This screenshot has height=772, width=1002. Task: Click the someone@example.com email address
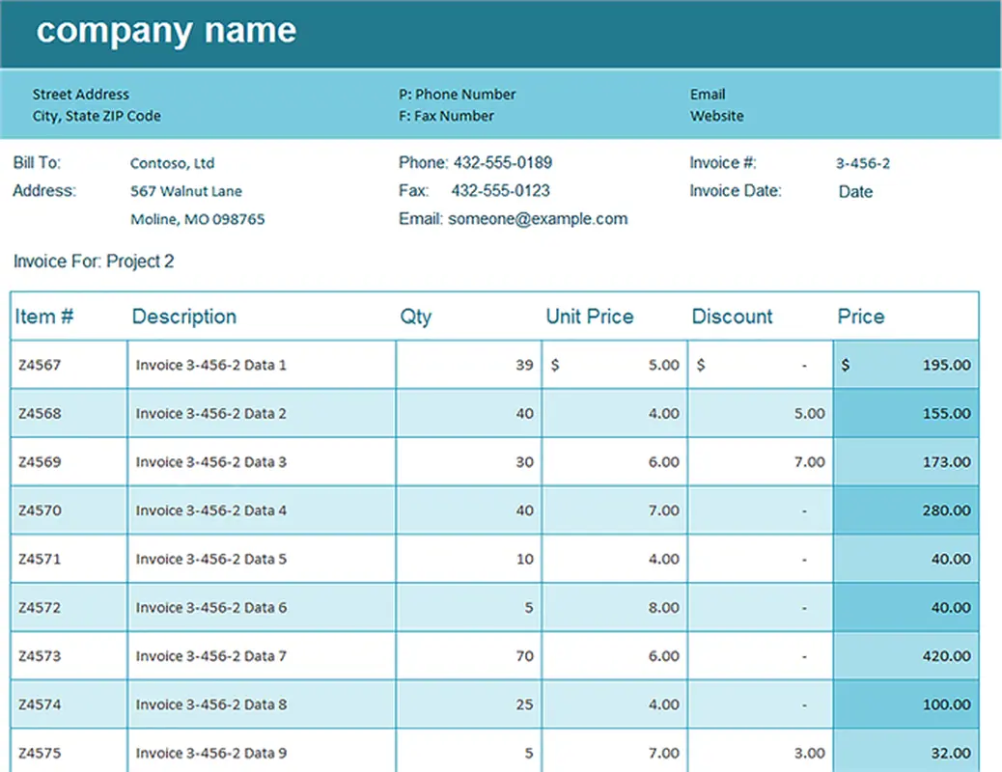coord(538,219)
